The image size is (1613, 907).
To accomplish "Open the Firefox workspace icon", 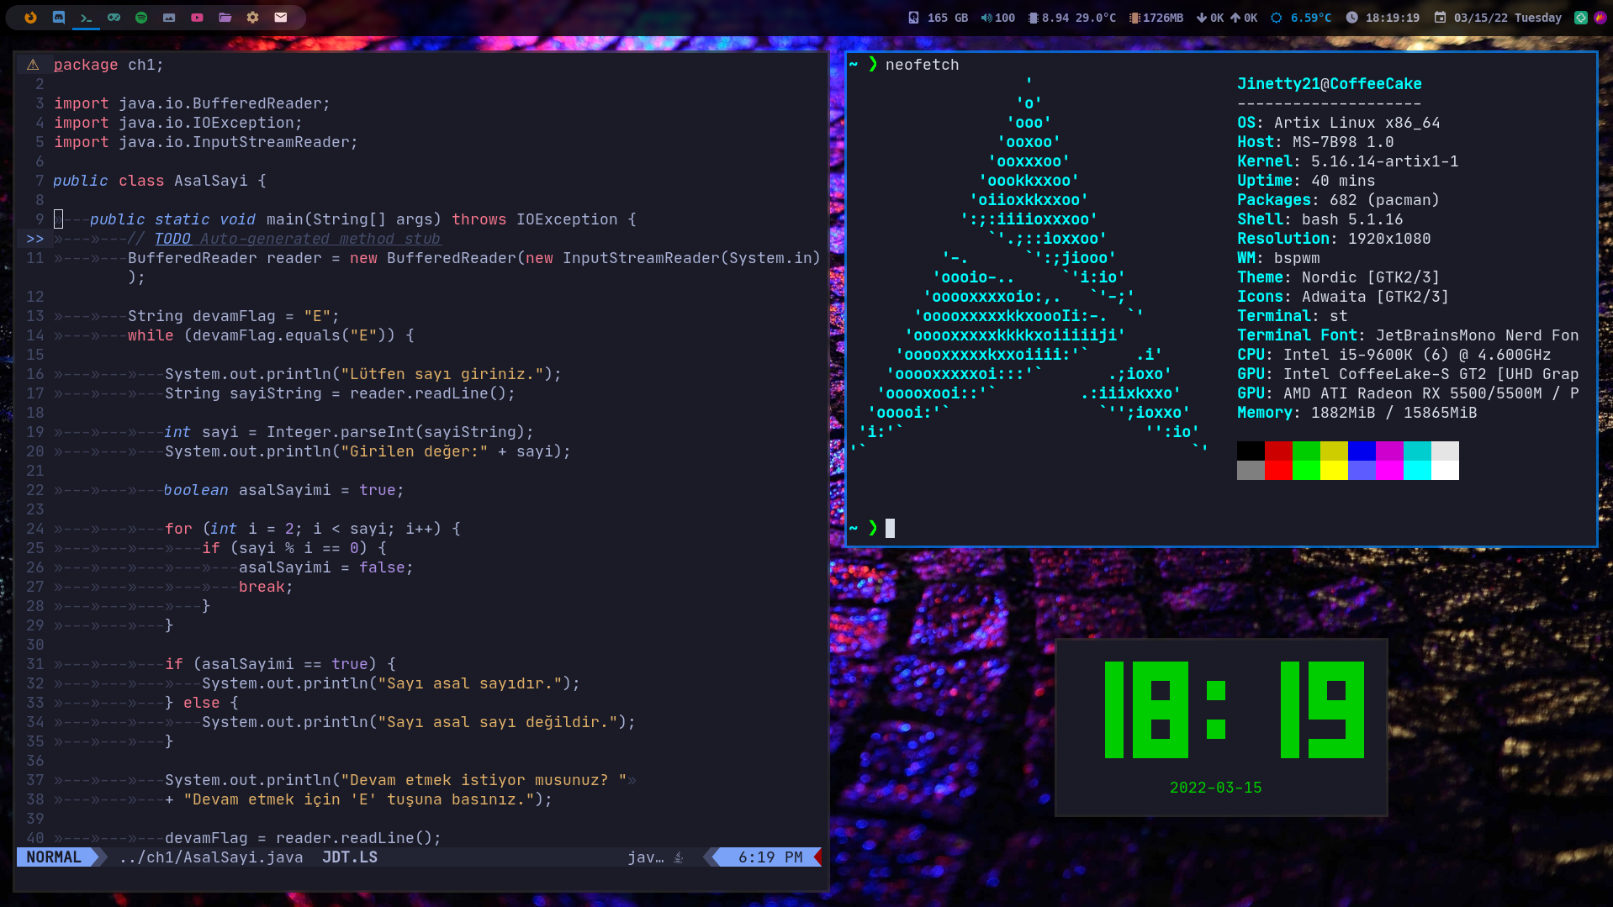I will tap(30, 17).
